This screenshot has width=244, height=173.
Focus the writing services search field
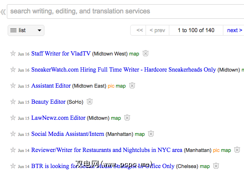[123, 11]
